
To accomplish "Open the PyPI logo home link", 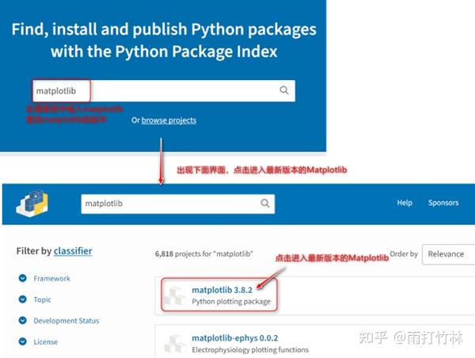I will tap(32, 203).
